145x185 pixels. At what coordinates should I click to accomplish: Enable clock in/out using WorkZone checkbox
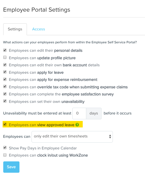pos(5,155)
